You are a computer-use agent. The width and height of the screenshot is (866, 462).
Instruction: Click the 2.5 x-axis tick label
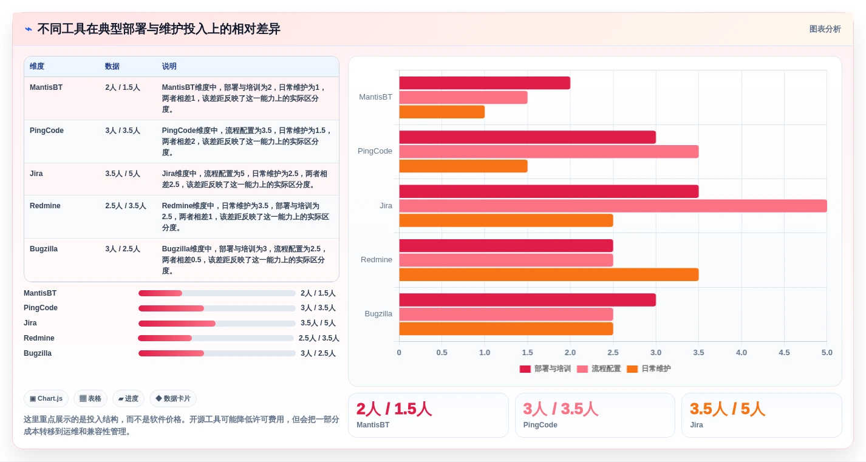tap(613, 353)
